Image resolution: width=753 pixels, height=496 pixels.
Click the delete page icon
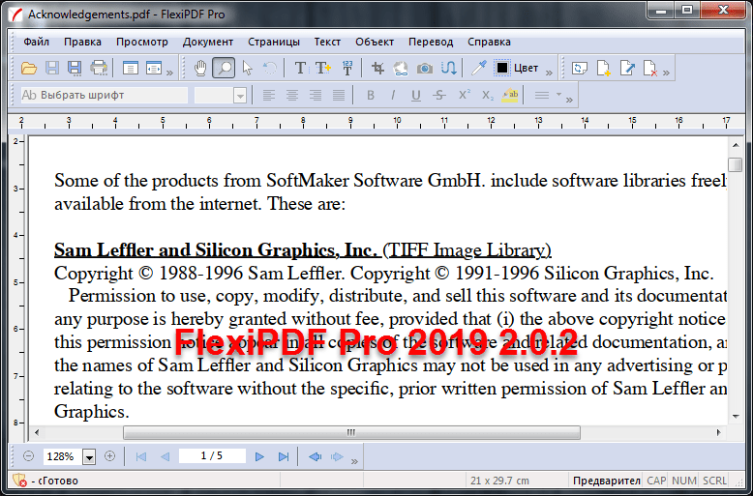tap(650, 68)
